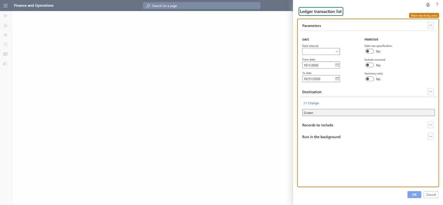Click the Ledger transaction list heading
Screen dimensions: 443x205
pyautogui.click(x=321, y=12)
